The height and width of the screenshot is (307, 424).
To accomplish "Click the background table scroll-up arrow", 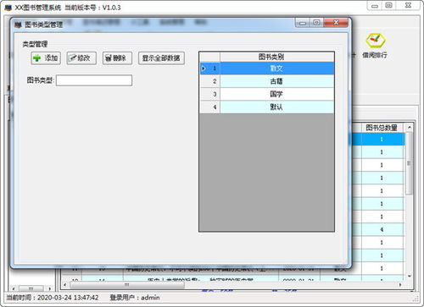I will pyautogui.click(x=409, y=128).
